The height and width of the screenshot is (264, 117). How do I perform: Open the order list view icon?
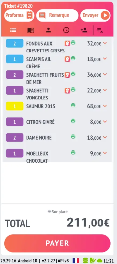tap(13, 30)
